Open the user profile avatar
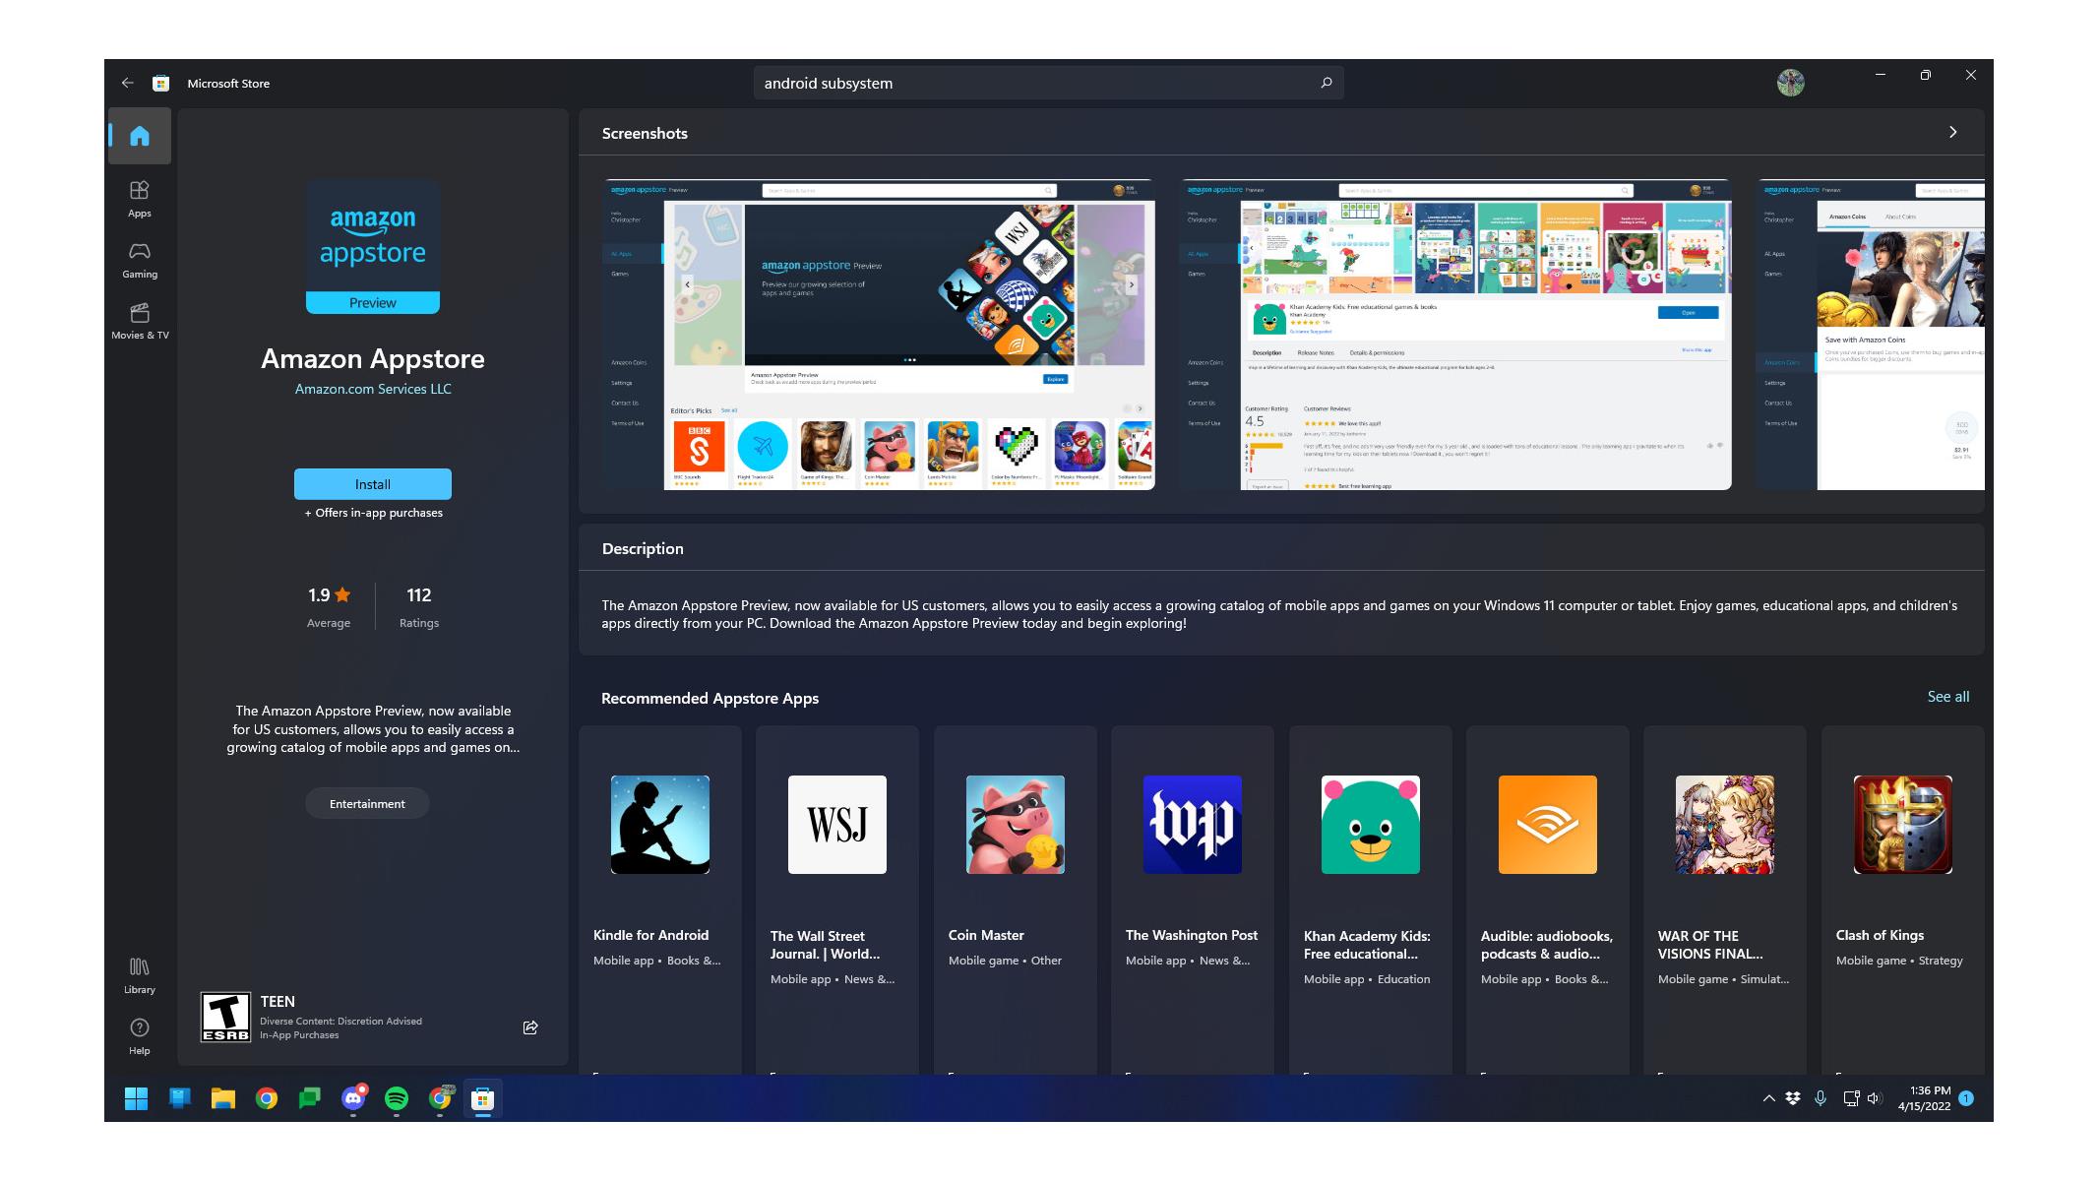This screenshot has width=2099, height=1181. coord(1790,83)
